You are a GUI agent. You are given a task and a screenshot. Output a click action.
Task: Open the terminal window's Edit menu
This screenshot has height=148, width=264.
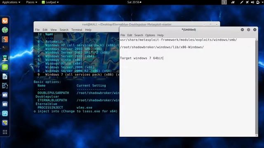click(x=45, y=30)
